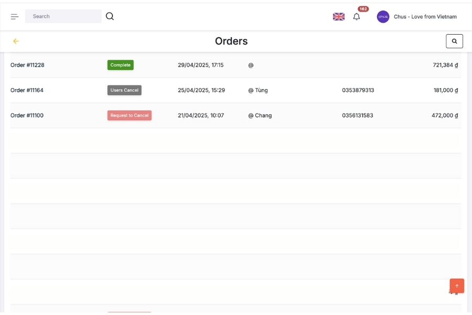Click the Orders page title

(231, 41)
